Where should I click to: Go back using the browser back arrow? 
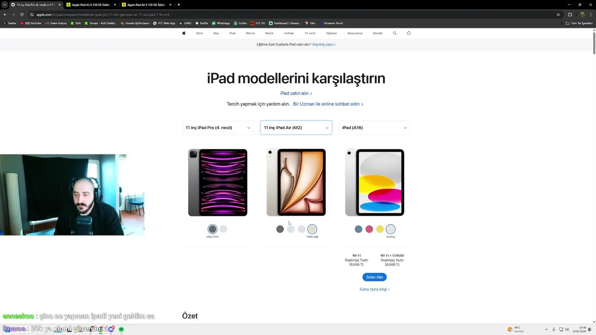5,14
